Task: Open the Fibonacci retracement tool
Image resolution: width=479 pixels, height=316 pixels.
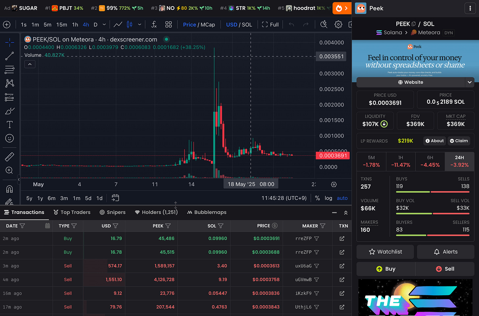Action: [x=10, y=70]
